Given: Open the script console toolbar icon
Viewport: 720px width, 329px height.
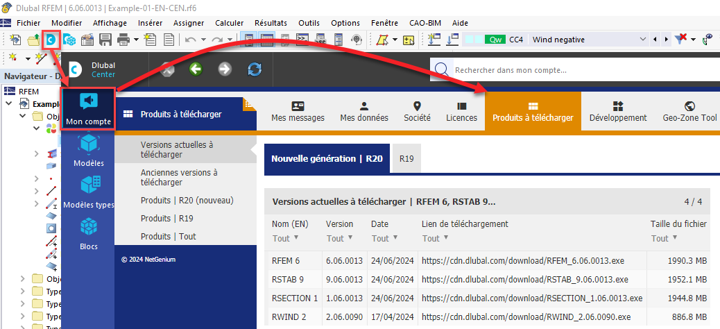Looking at the screenshot, I should [302, 40].
